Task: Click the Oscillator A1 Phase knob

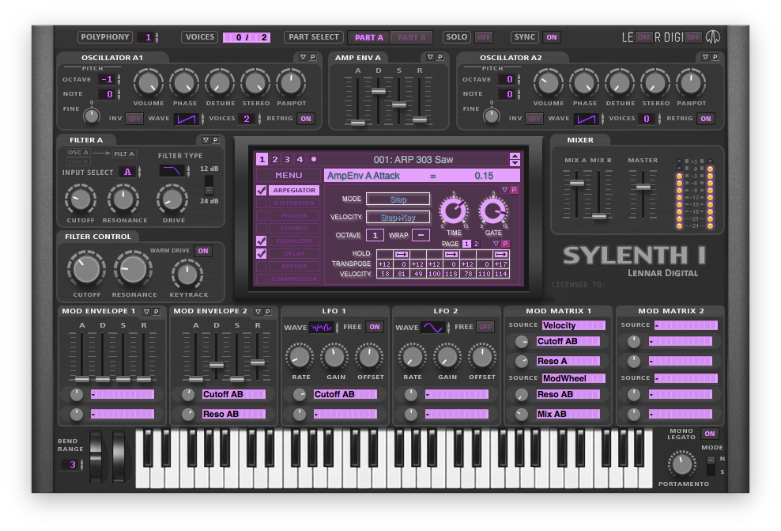Action: 184,83
